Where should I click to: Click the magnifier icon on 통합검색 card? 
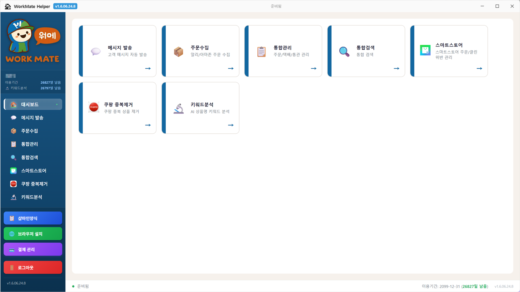pyautogui.click(x=344, y=52)
